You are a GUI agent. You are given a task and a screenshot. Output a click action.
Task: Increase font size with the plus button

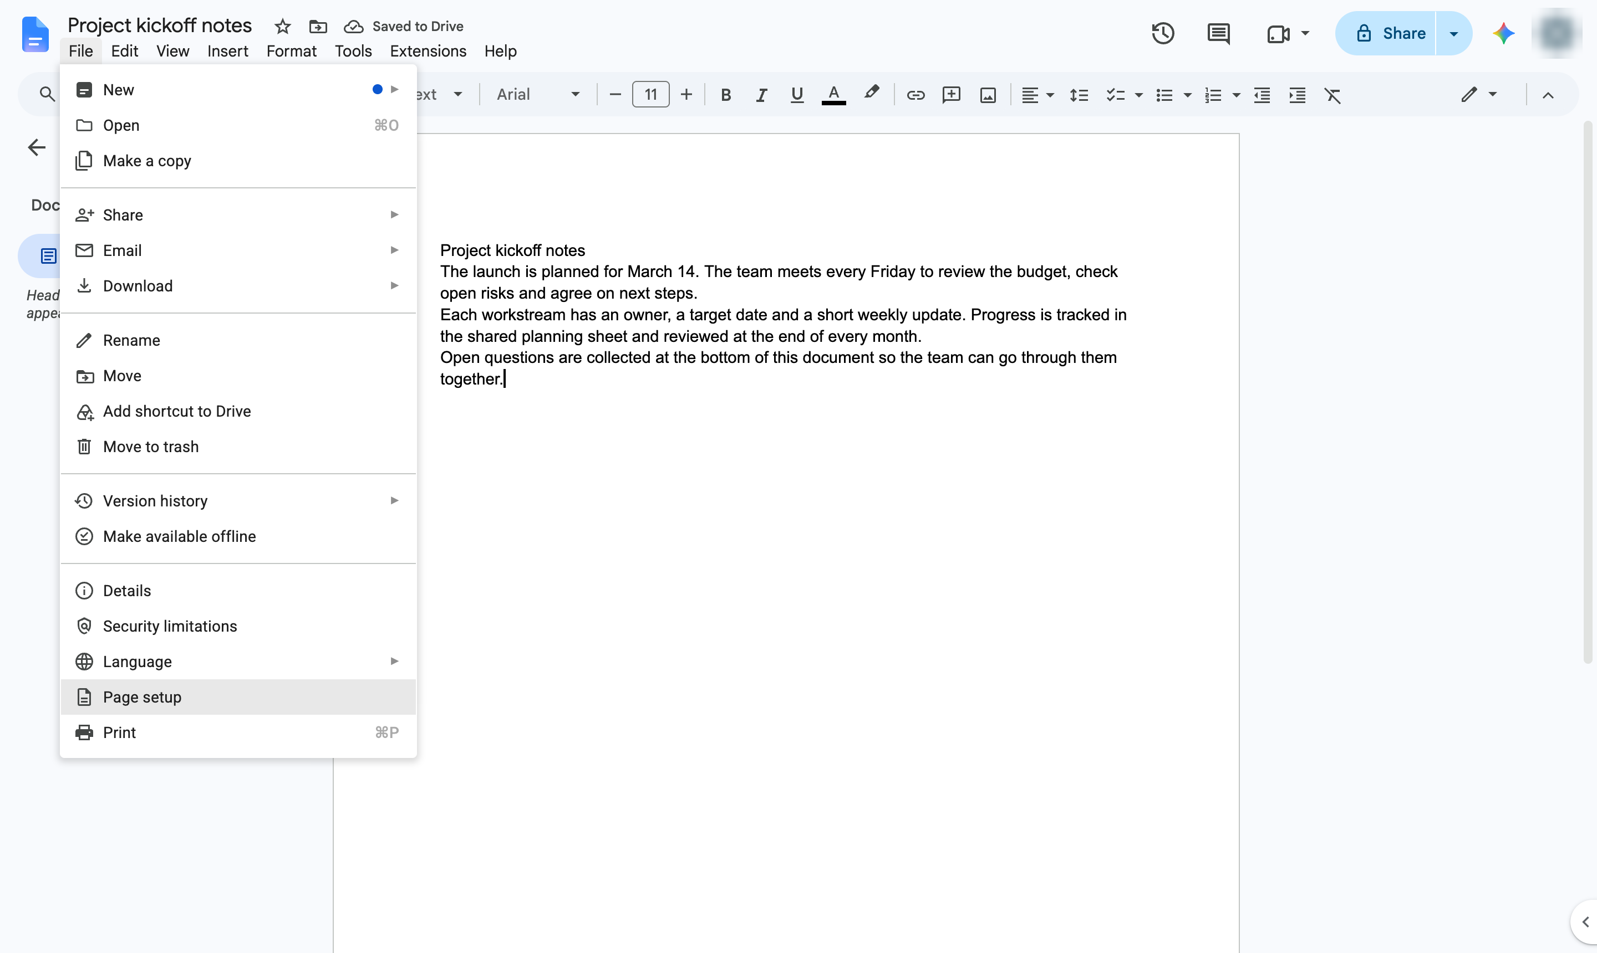pyautogui.click(x=686, y=95)
